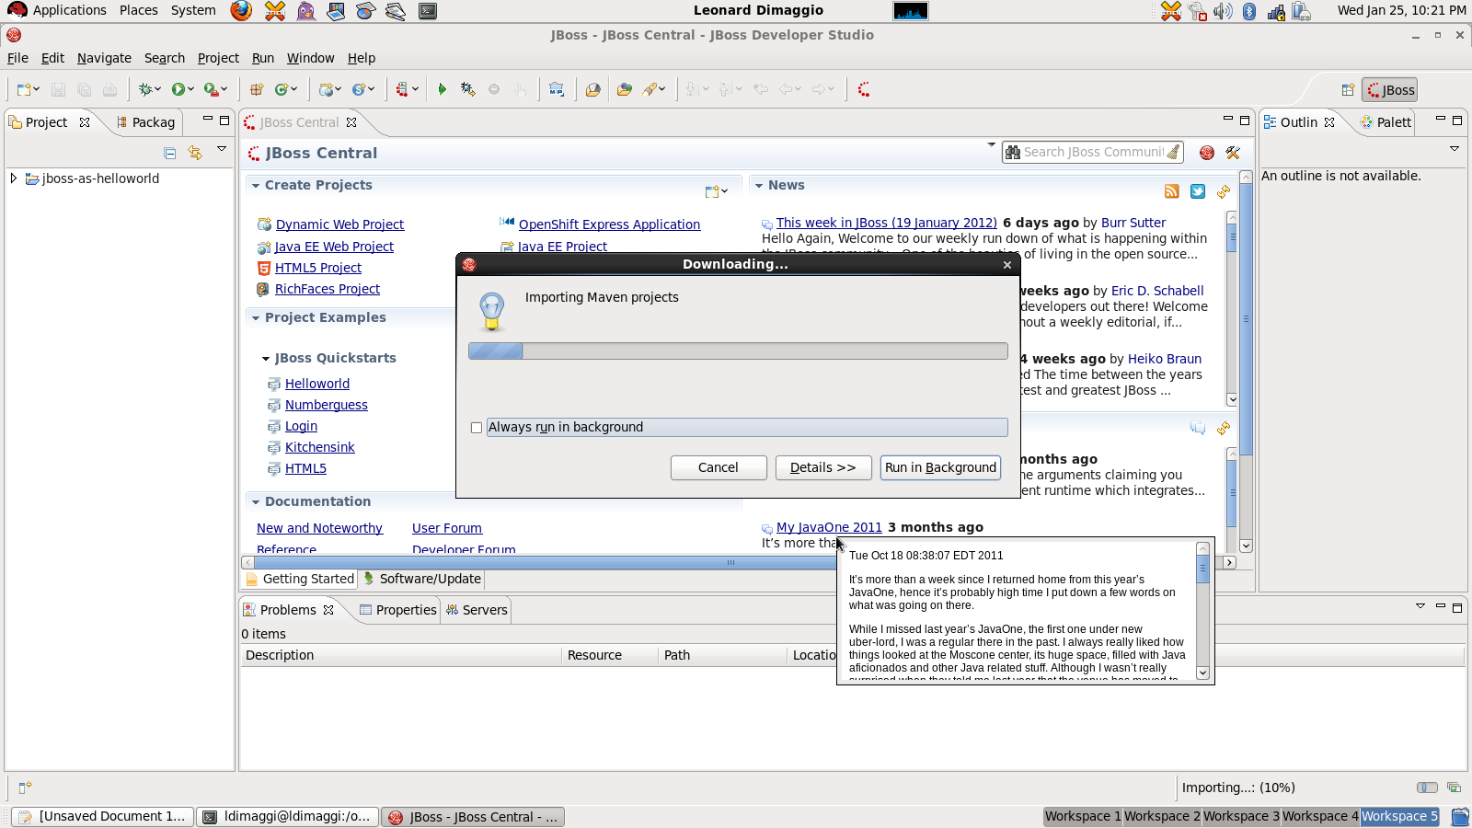Click Run in Background button
1472x828 pixels.
point(940,467)
